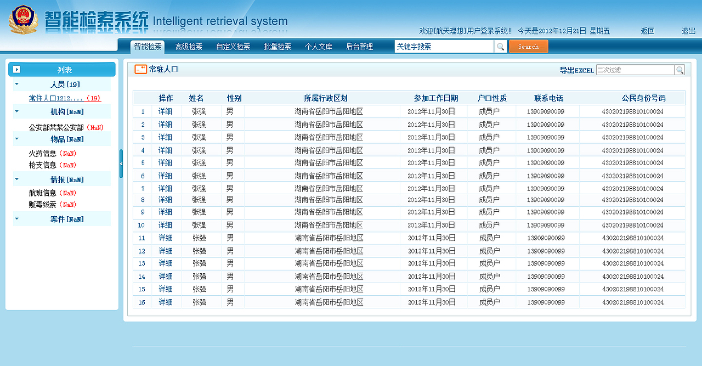This screenshot has width=702, height=366.
Task: Focus the 关键字搜索 search field
Action: 444,47
